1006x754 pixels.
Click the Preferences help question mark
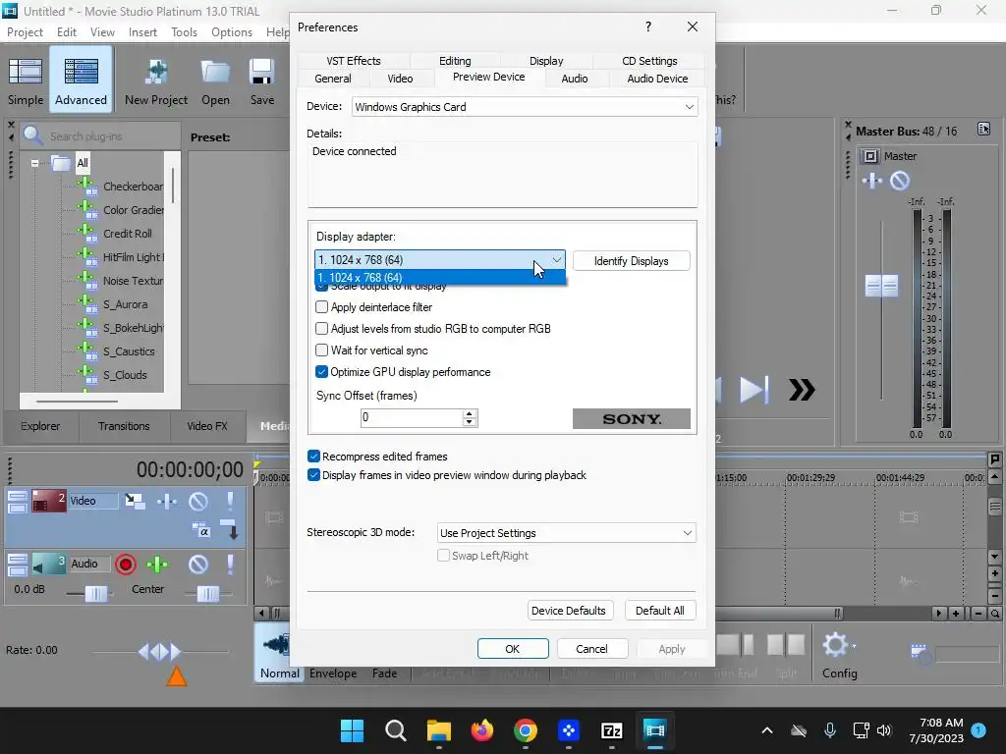[x=648, y=27]
